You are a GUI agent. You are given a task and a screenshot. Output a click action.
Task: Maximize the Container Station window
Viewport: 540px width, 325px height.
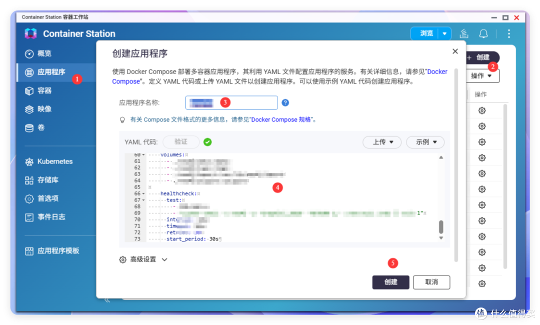click(x=505, y=17)
